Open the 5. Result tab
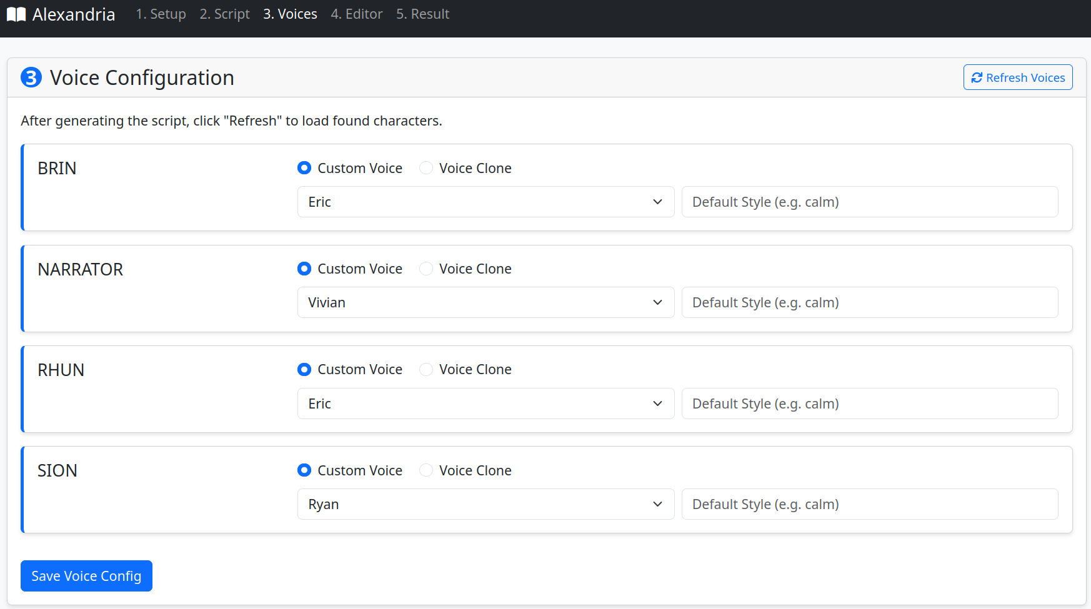 click(422, 14)
